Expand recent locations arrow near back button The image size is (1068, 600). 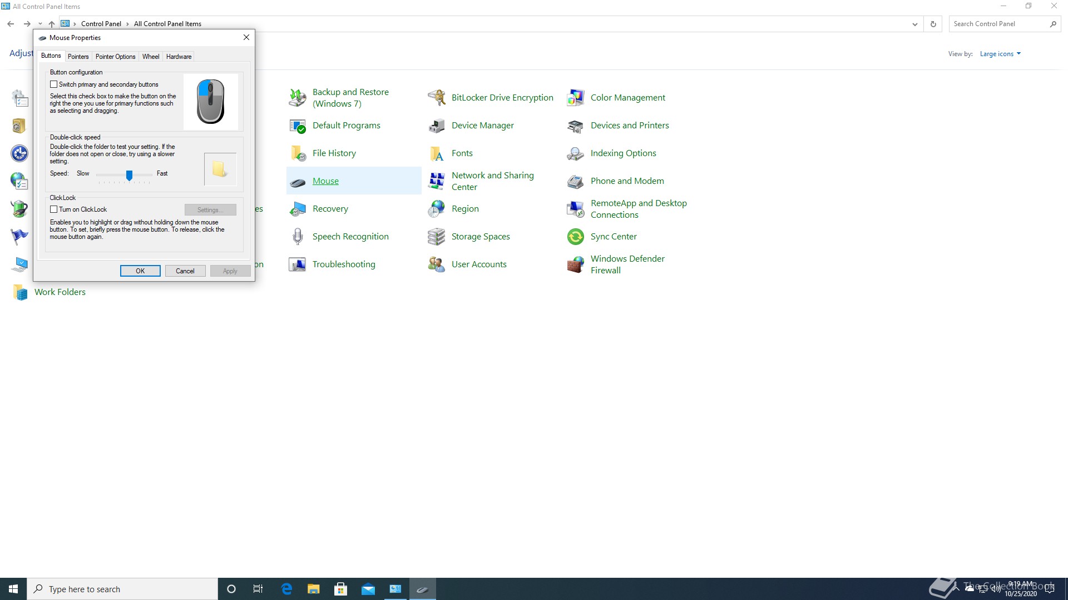coord(40,24)
